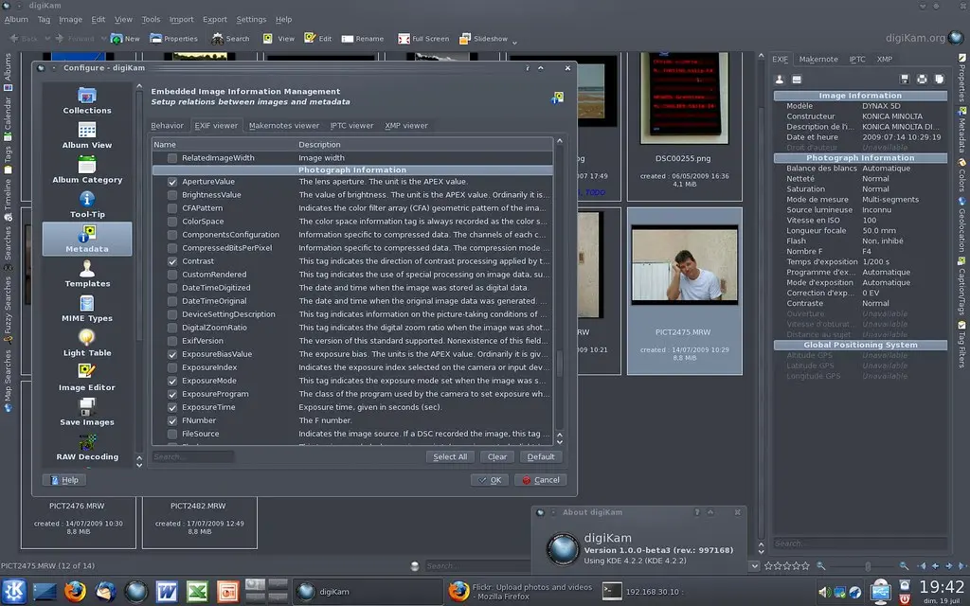
Task: Launch Firefox from the taskbar
Action: click(75, 592)
